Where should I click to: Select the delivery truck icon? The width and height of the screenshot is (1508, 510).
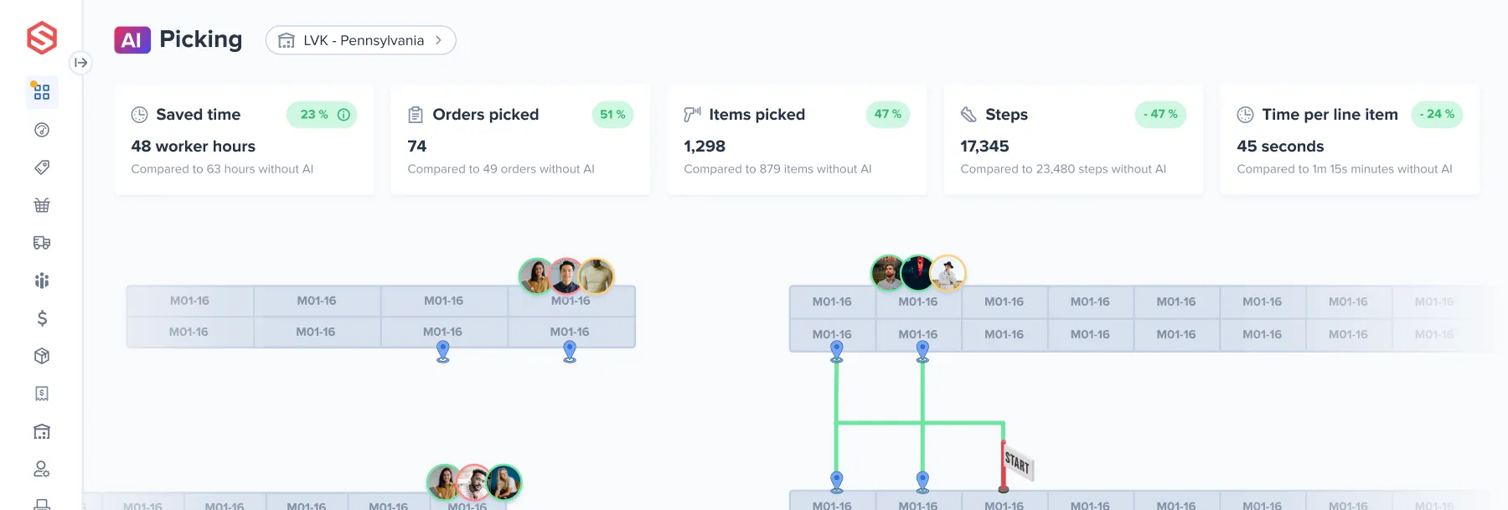(42, 243)
